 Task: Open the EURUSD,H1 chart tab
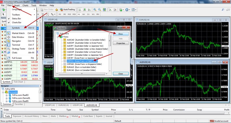[x=64, y=105]
